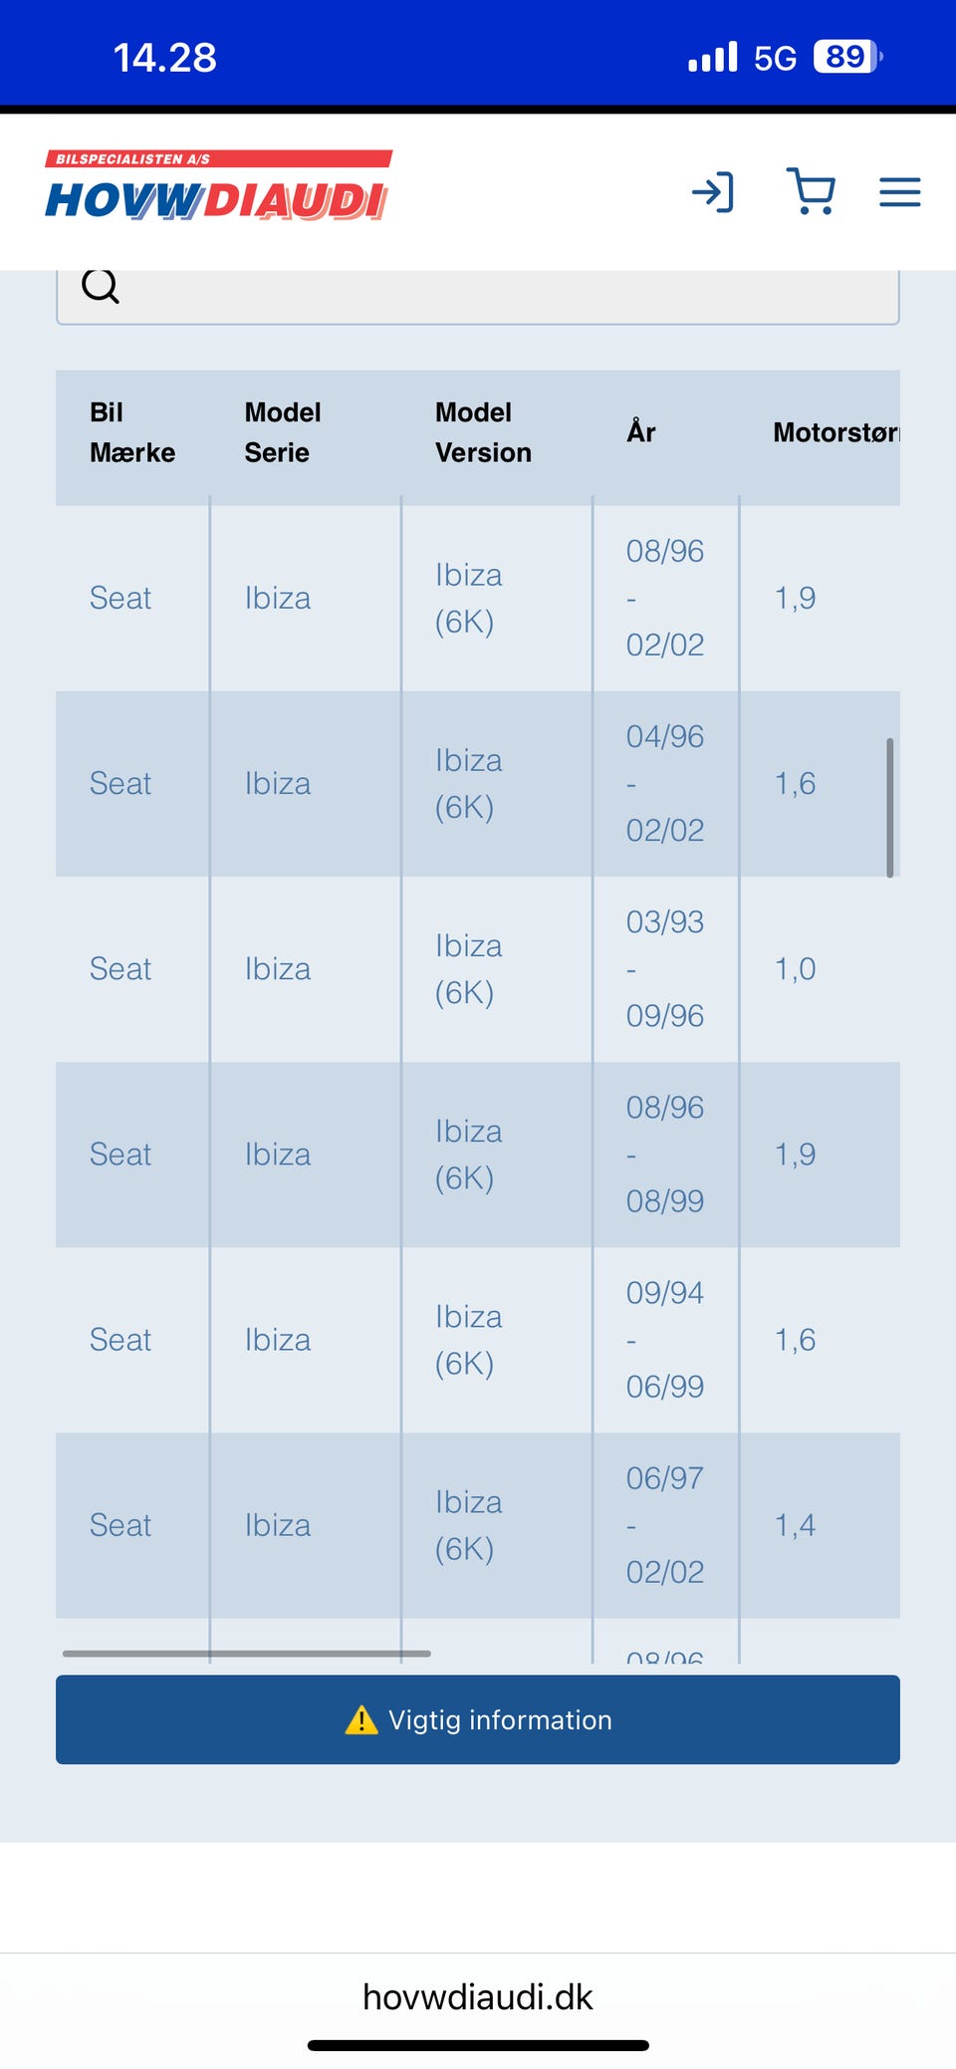
Task: Click the horizontal table scrollbar
Action: pyautogui.click(x=246, y=1654)
